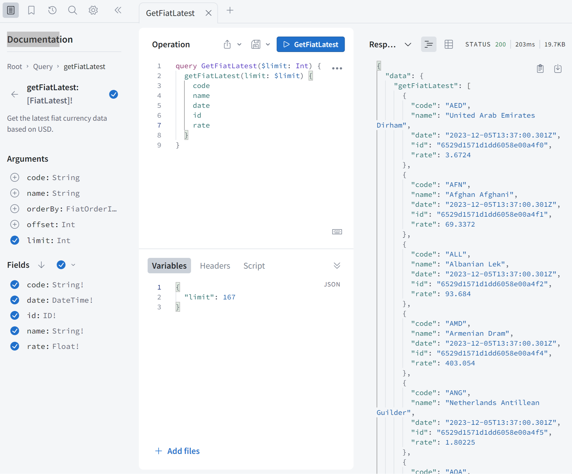Show keyboard shortcuts icon in editor
This screenshot has height=474, width=572.
click(x=337, y=232)
